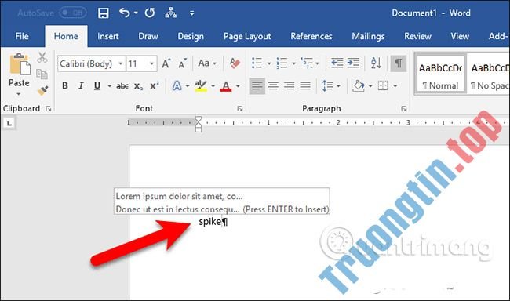This screenshot has height=301, width=510.
Task: Open the References tab
Action: click(x=311, y=36)
